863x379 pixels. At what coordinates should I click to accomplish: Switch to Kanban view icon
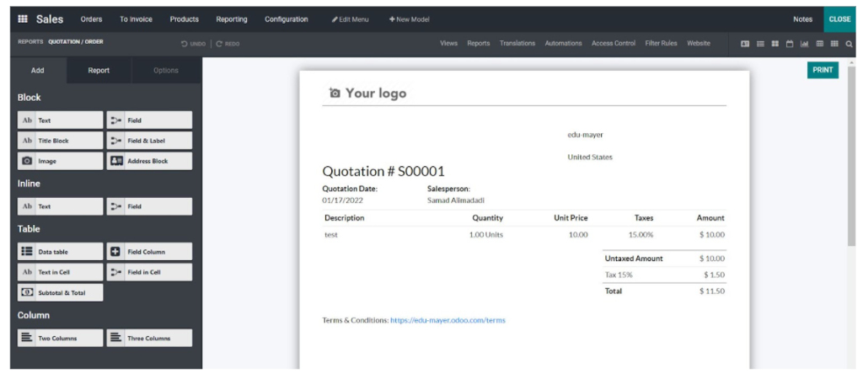[x=775, y=44]
